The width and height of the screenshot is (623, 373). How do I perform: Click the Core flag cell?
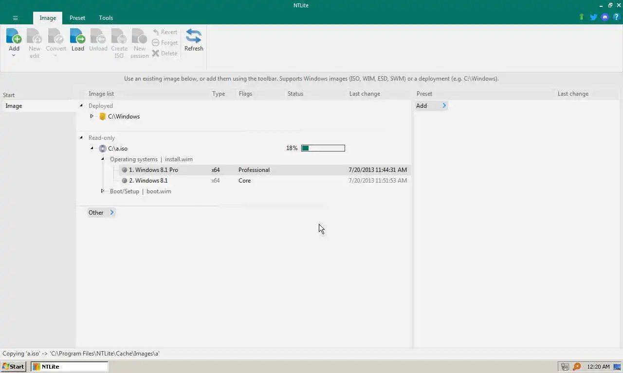coord(244,181)
